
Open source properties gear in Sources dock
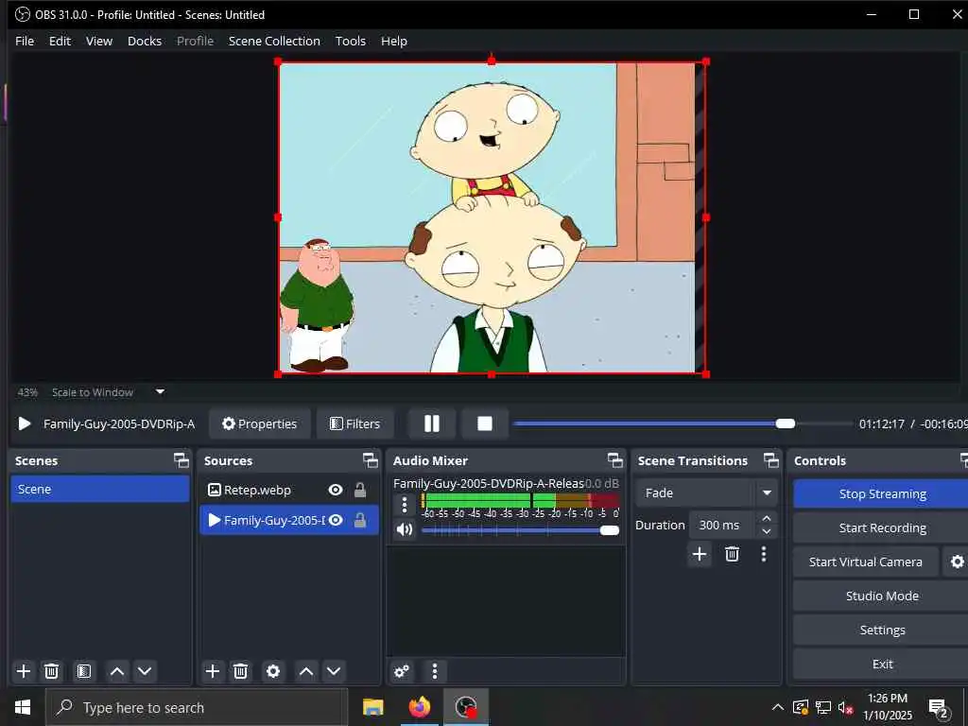click(x=273, y=671)
